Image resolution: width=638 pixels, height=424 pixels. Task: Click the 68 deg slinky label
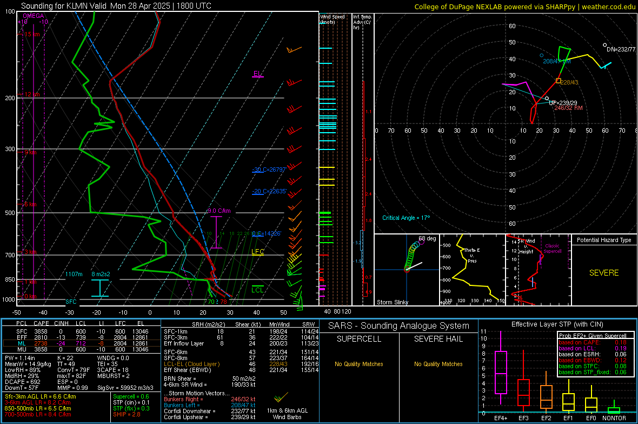click(427, 238)
